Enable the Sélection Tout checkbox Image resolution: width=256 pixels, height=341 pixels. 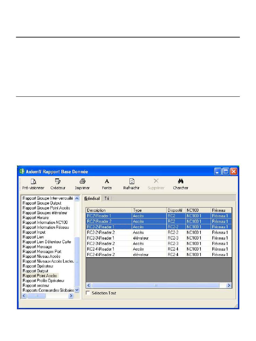point(88,293)
